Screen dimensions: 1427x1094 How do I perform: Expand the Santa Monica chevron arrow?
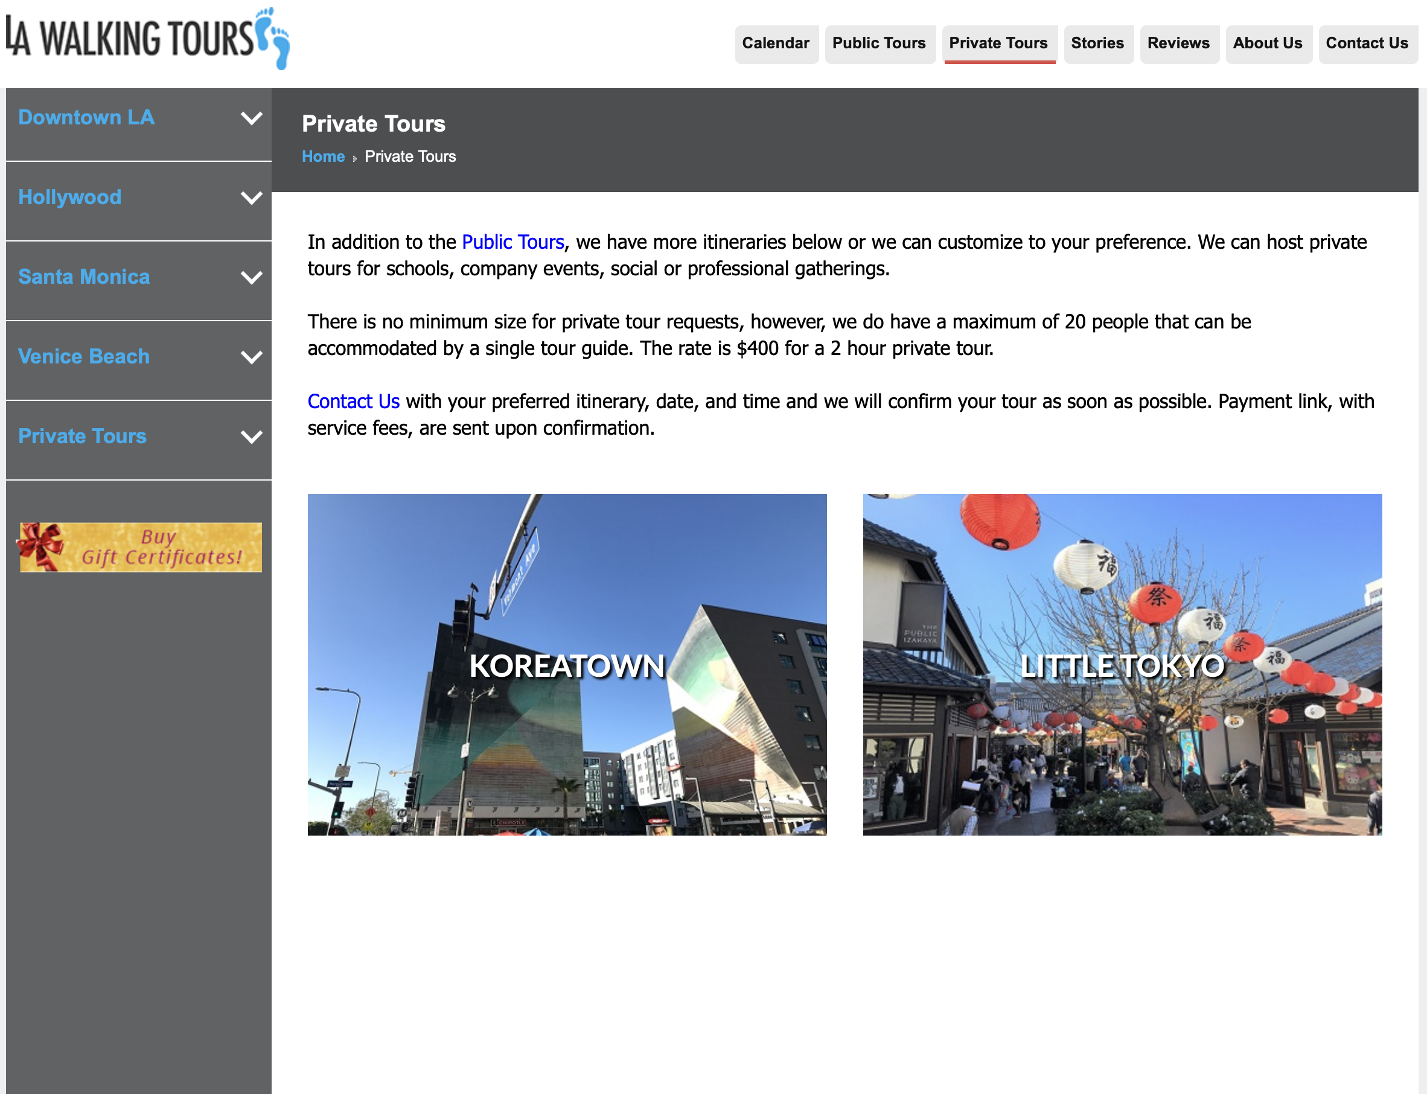tap(251, 278)
